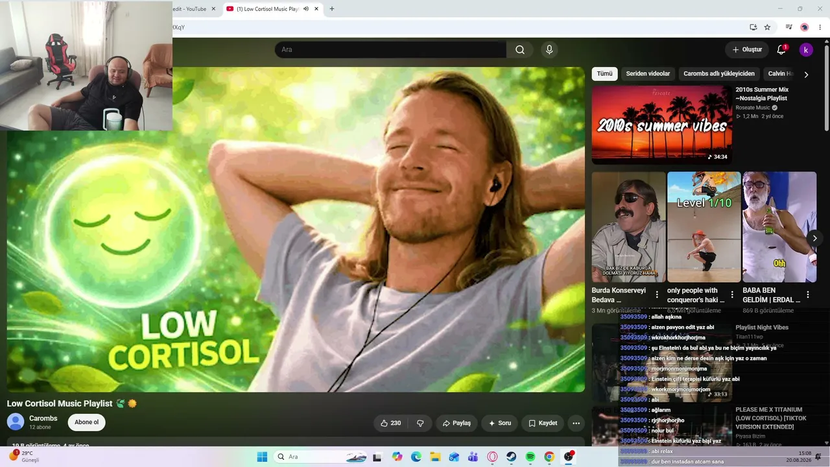Viewport: 830px width, 467px height.
Task: Close the Low Cortisol Music Playlist tab
Action: [316, 9]
